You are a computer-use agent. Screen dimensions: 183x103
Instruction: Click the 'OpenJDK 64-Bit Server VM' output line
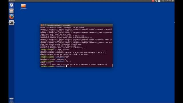(64, 54)
